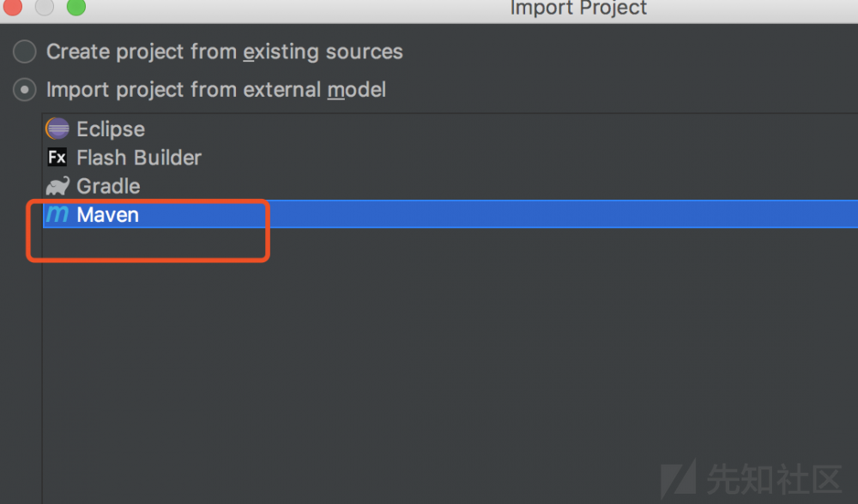Click the Eclipse logo icon
Viewport: 858px width, 504px height.
point(57,129)
